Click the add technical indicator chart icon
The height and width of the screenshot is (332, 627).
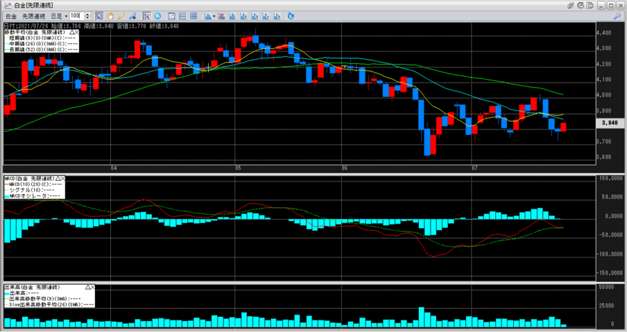coord(208,17)
